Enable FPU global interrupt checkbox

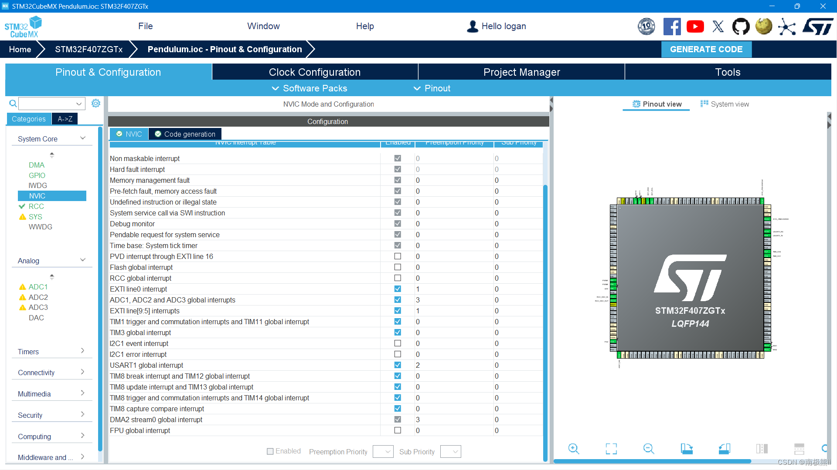(398, 430)
